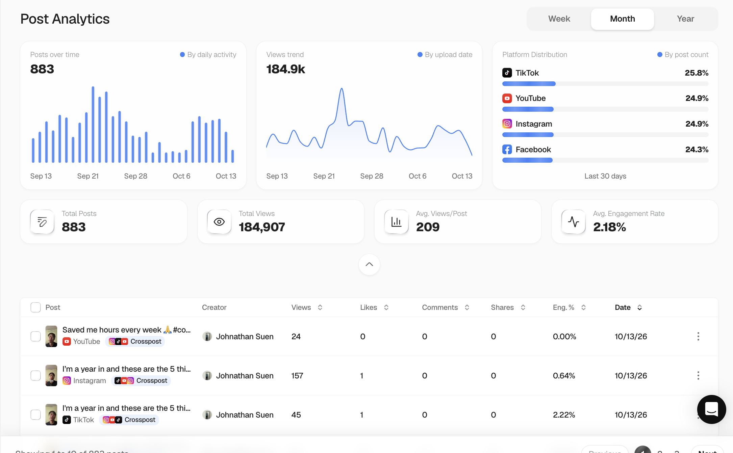Switch to the Year tab
733x453 pixels.
685,19
